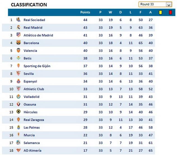Click the Barcelona club crest

tap(18, 43)
